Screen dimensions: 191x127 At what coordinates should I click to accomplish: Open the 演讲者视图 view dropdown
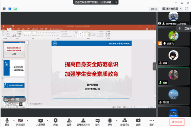pyautogui.click(x=172, y=9)
